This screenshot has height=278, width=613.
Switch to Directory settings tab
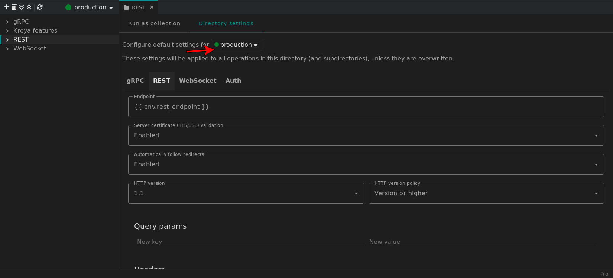(x=226, y=23)
